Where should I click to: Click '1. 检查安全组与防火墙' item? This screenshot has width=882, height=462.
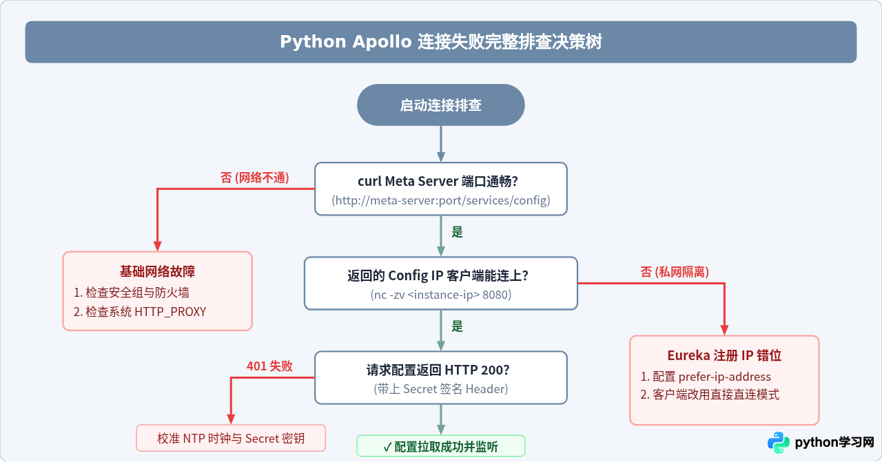point(131,293)
